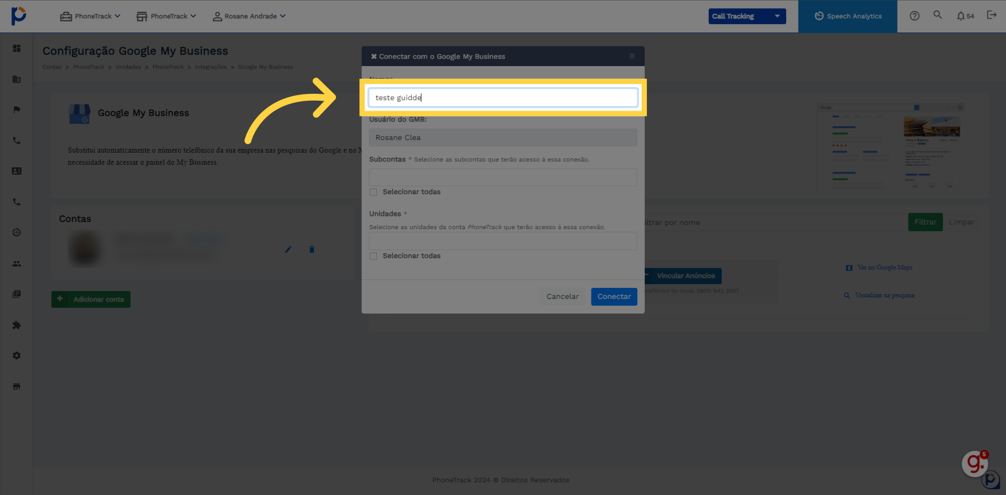This screenshot has height=495, width=1006.
Task: Open the Subcontas selection field
Action: point(503,177)
